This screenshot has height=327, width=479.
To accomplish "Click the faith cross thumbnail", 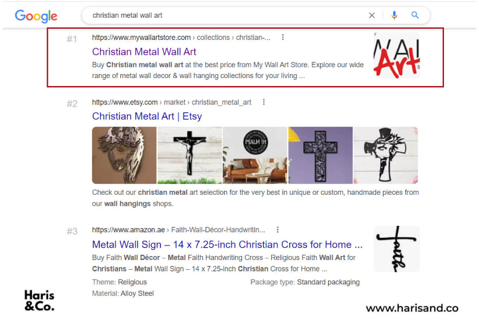I will click(x=397, y=249).
